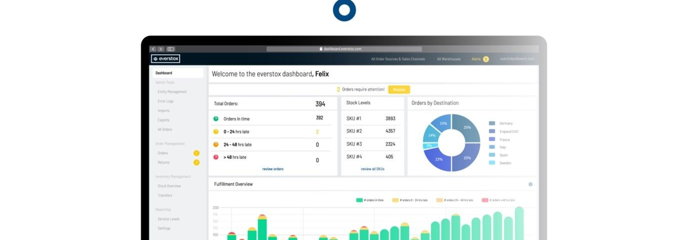Open Transfers in the sidebar
Screen dimensions: 689x240
[x=164, y=195]
